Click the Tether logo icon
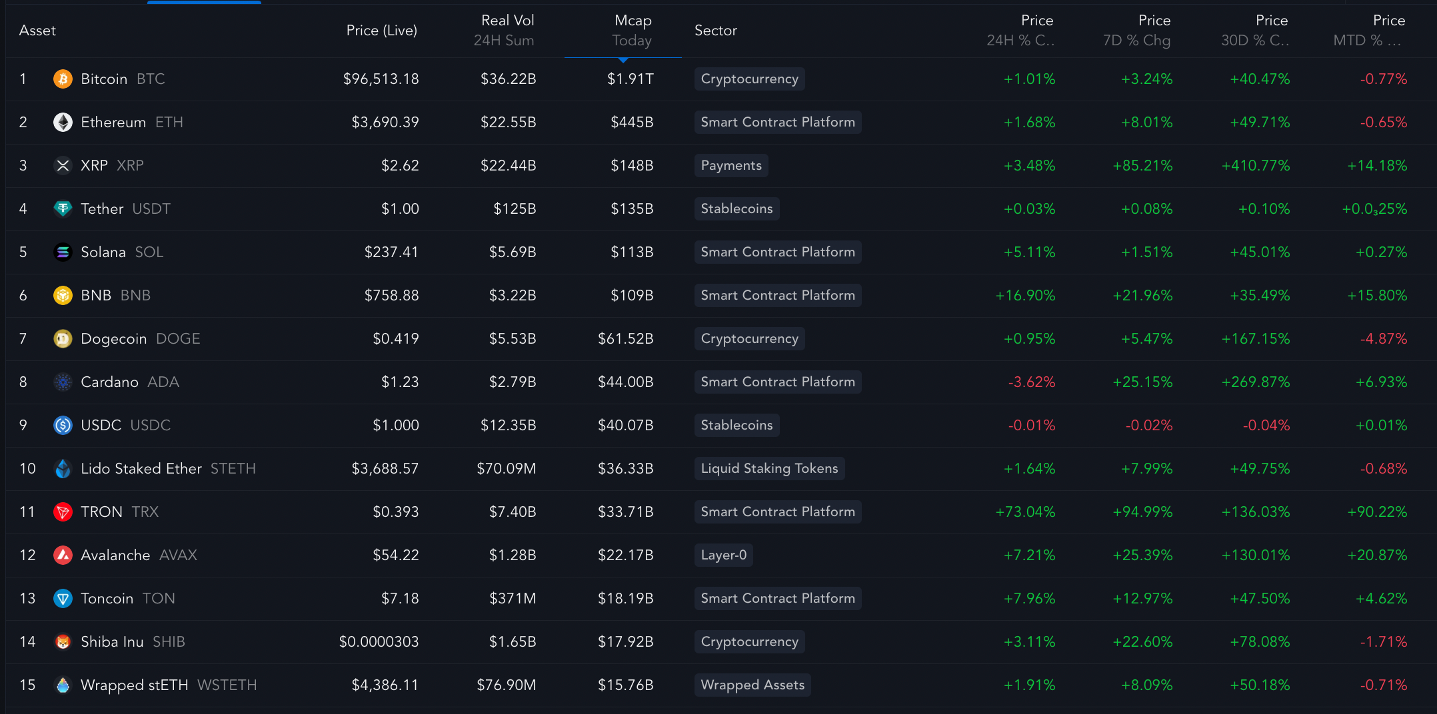 tap(63, 209)
